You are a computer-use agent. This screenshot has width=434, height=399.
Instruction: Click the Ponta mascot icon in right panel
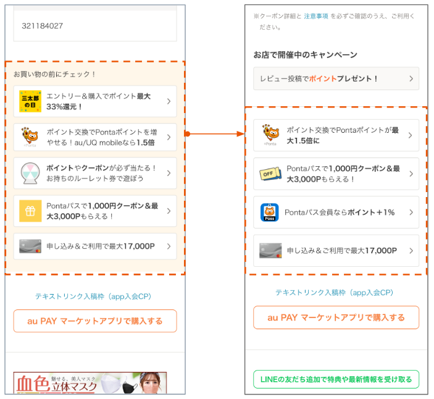click(x=270, y=135)
